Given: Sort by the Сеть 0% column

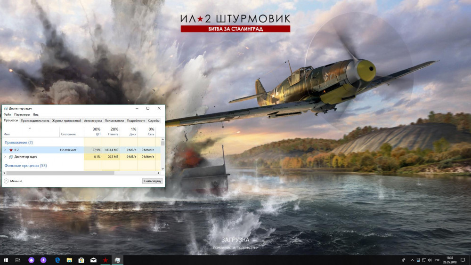Looking at the screenshot, I should pyautogui.click(x=147, y=131).
